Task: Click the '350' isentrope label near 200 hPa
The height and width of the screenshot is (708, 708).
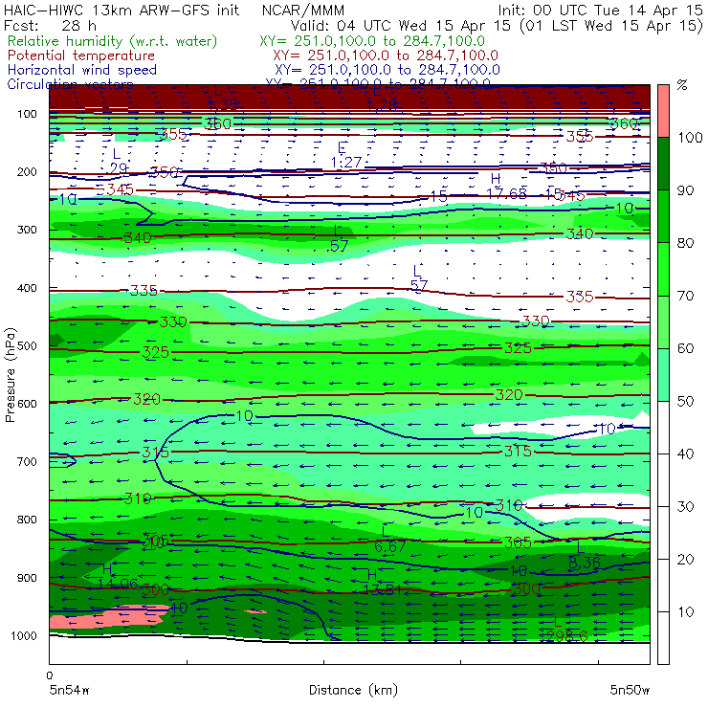Action: [165, 172]
